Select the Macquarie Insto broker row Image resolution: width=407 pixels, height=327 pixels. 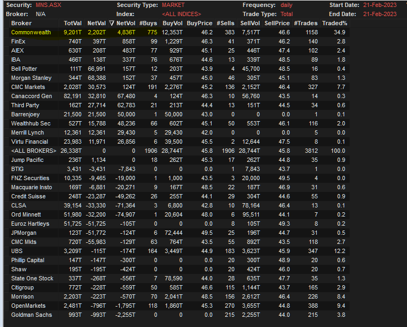pos(179,187)
